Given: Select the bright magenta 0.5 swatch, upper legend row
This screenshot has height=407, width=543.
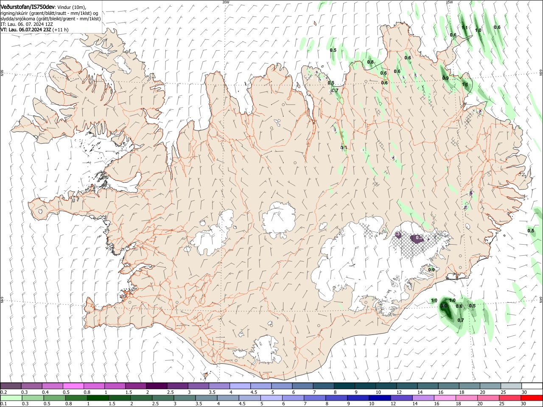Looking at the screenshot, I should (73, 386).
